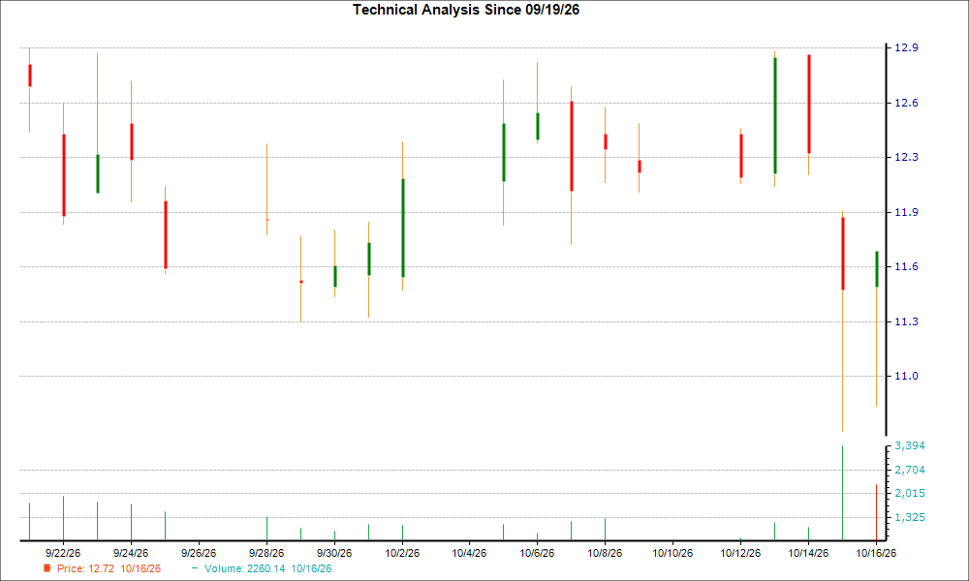This screenshot has height=581, width=969.
Task: Click the 9/22/26 date label
Action: [63, 553]
